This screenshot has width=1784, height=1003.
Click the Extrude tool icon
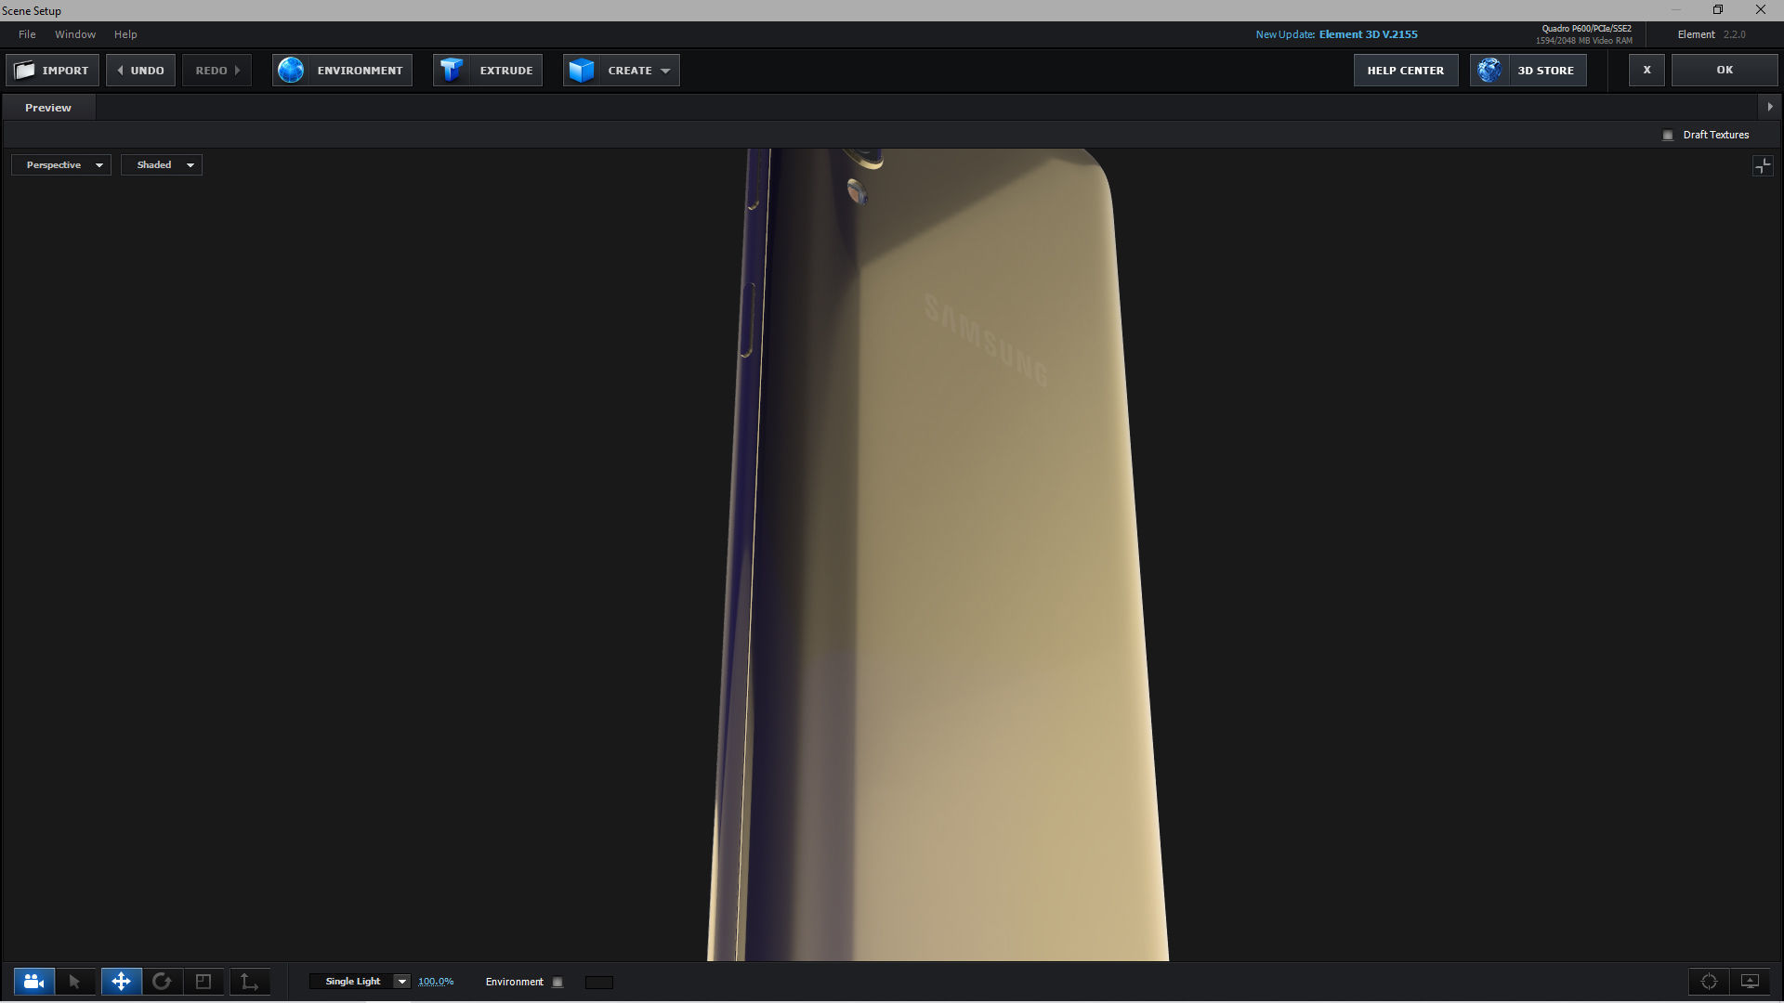(452, 71)
